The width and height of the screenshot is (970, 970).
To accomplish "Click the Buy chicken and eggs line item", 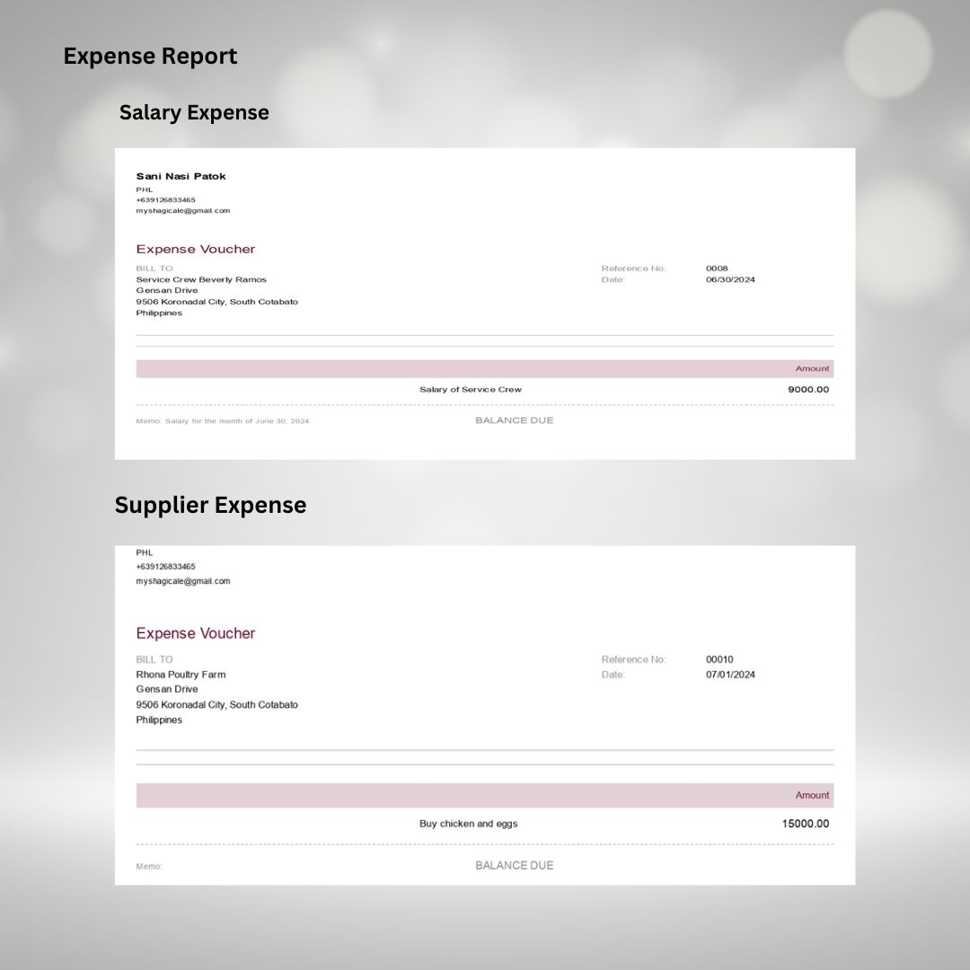I will (468, 824).
